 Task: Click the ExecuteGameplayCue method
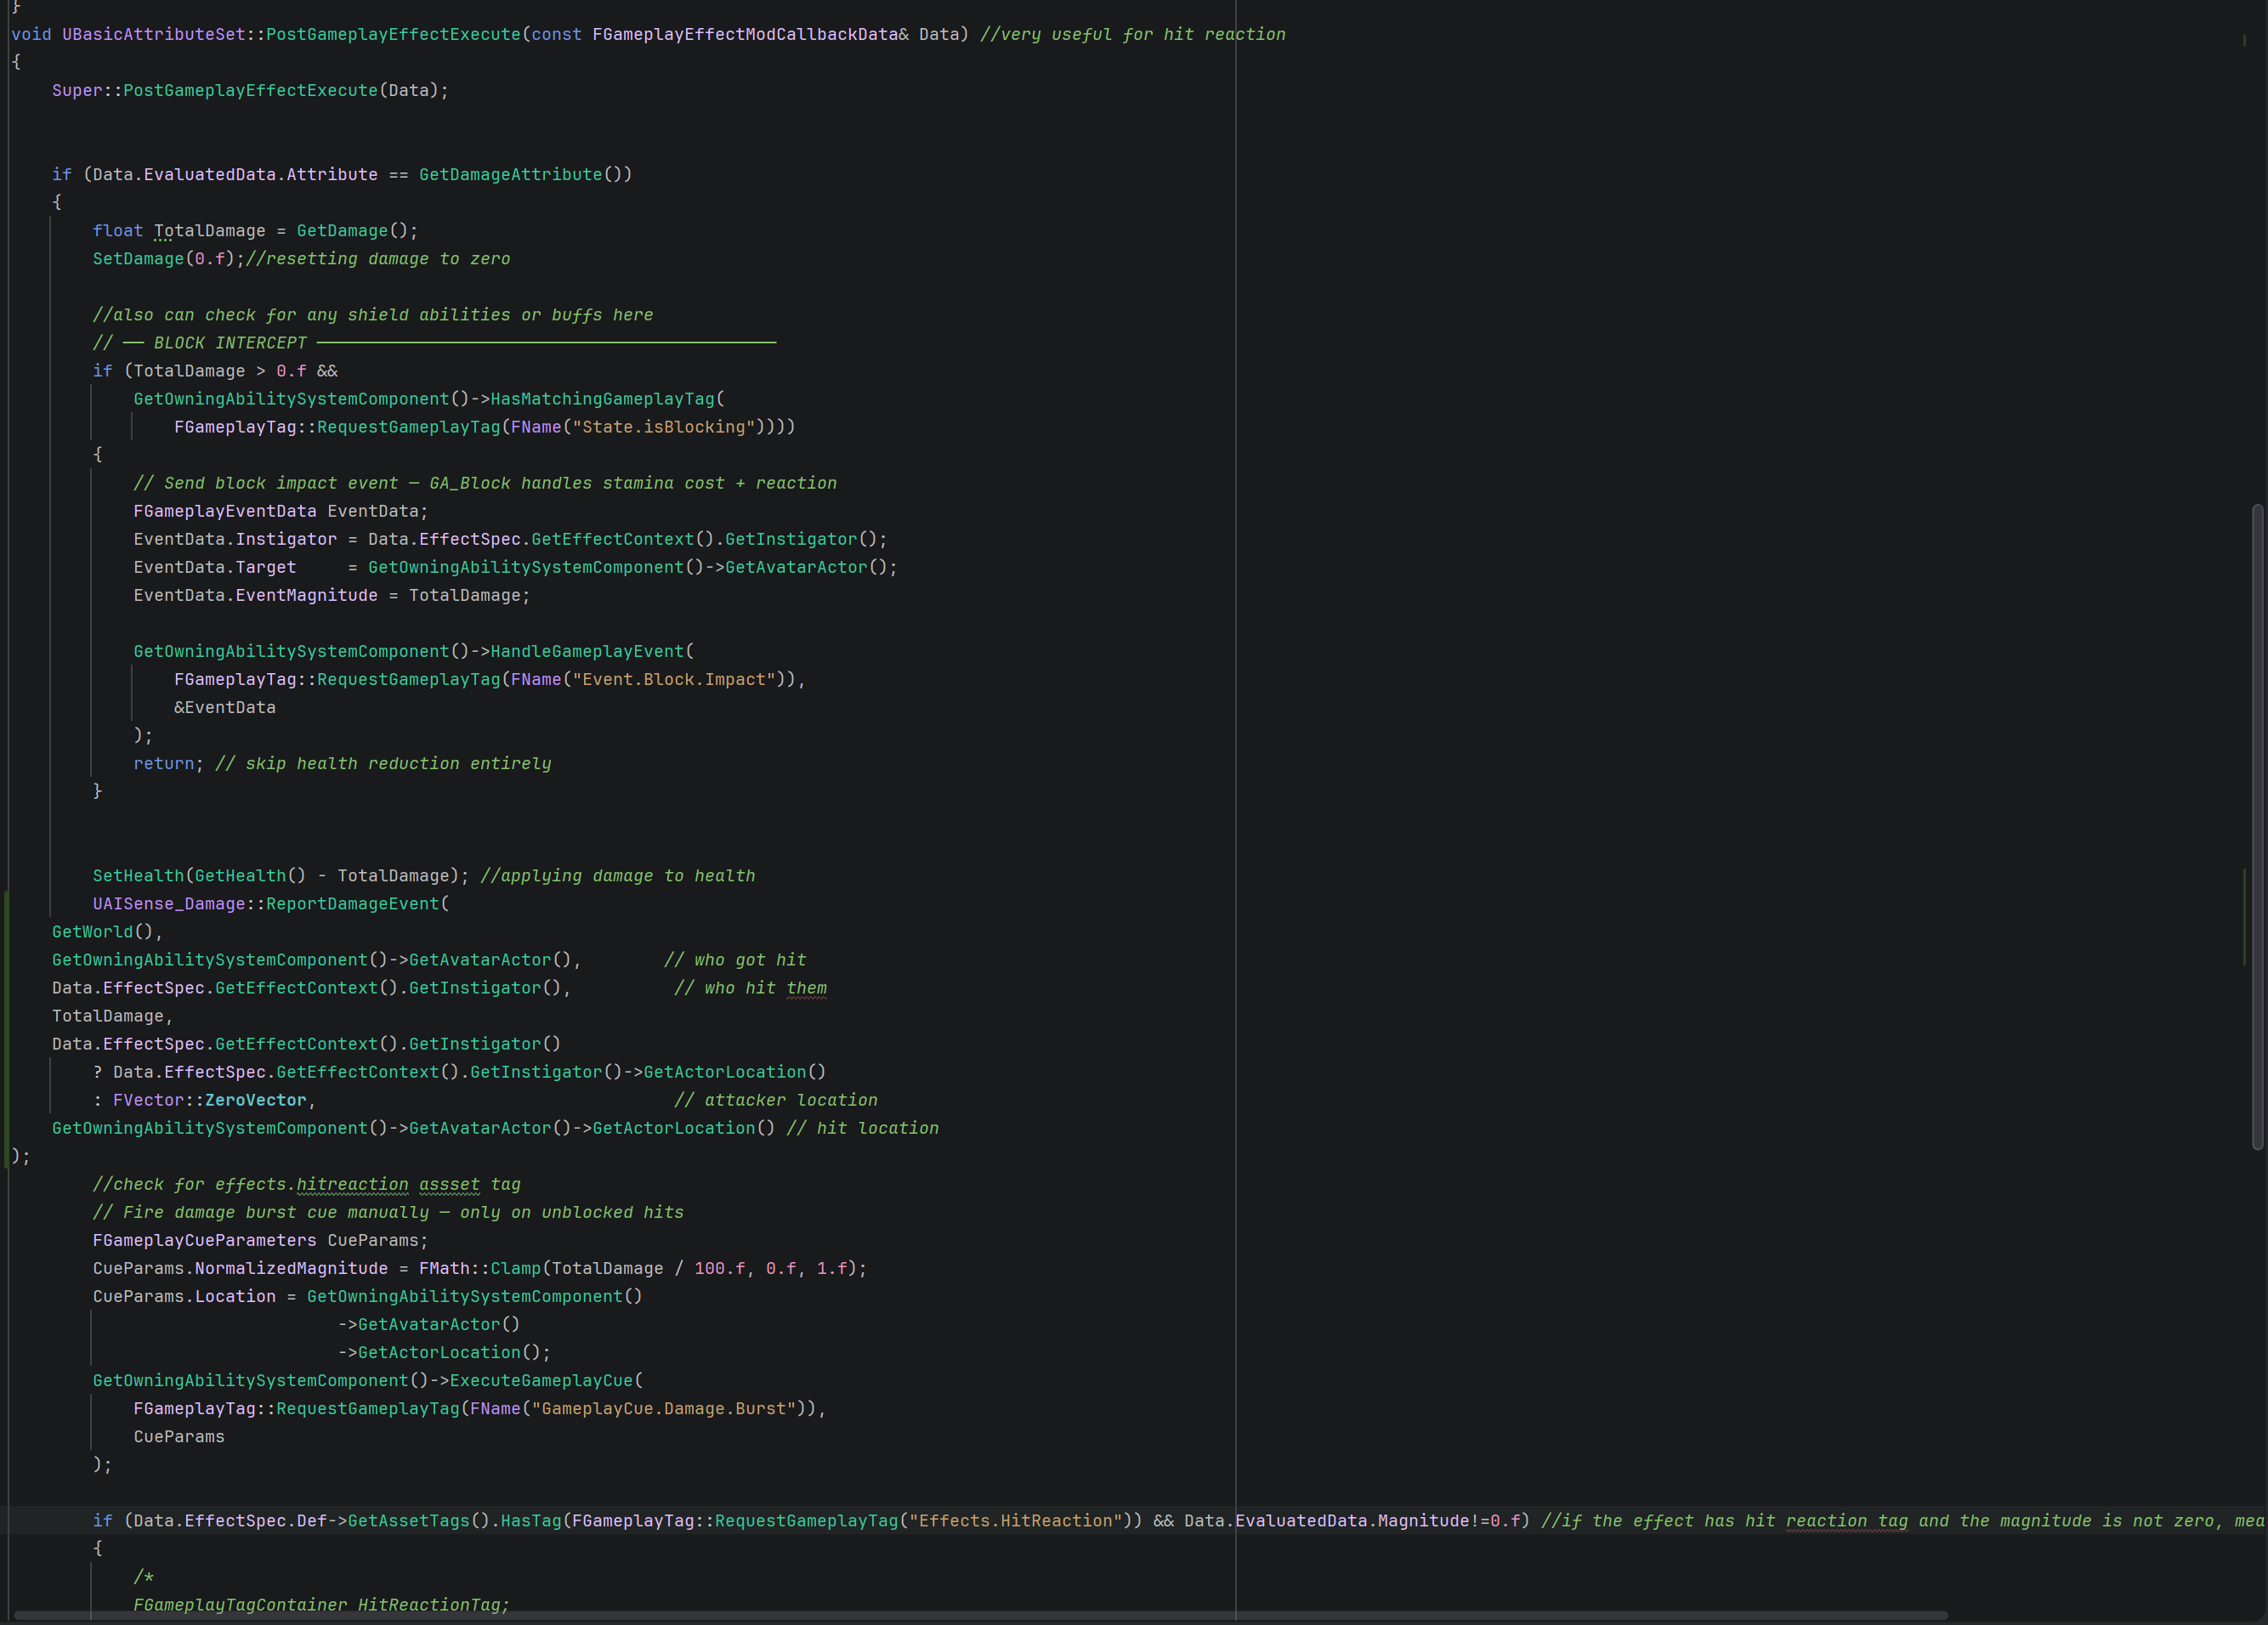click(541, 1379)
